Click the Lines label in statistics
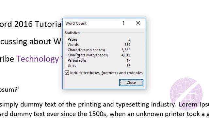The height and width of the screenshot is (118, 209). [72, 66]
